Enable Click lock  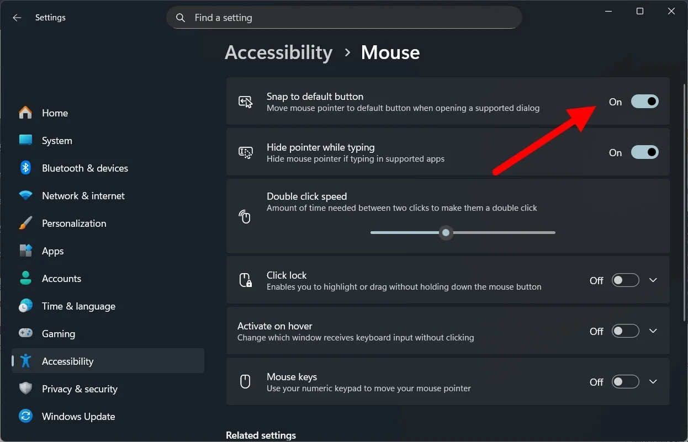tap(625, 280)
